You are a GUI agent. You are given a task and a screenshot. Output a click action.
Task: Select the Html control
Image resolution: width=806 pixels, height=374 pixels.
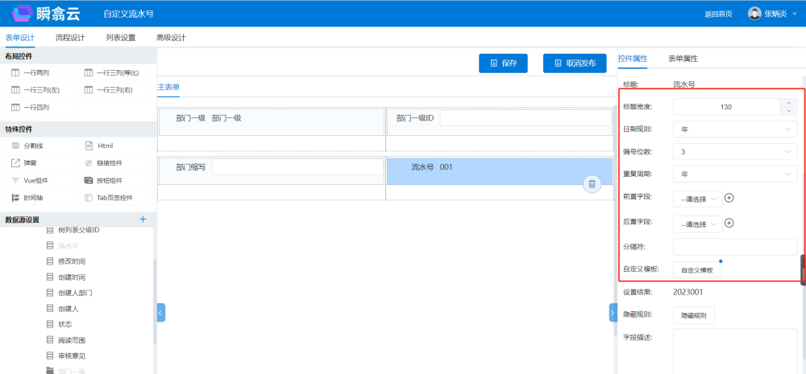click(105, 146)
